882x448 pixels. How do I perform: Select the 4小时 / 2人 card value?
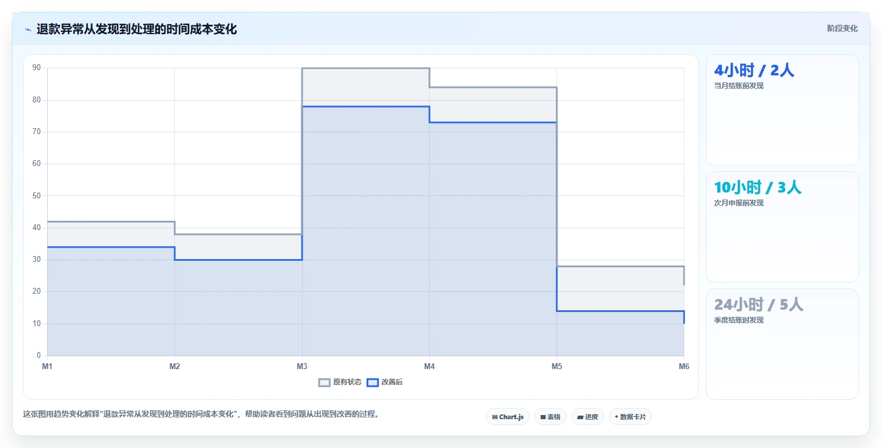[754, 71]
